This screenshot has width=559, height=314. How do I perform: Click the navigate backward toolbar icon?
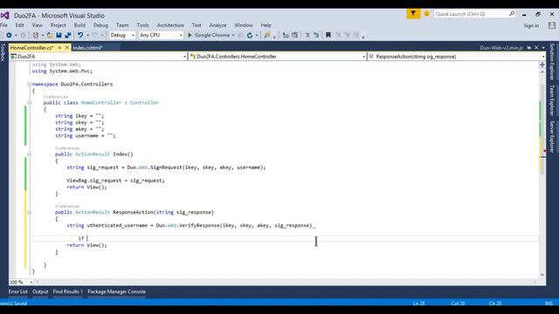9,35
